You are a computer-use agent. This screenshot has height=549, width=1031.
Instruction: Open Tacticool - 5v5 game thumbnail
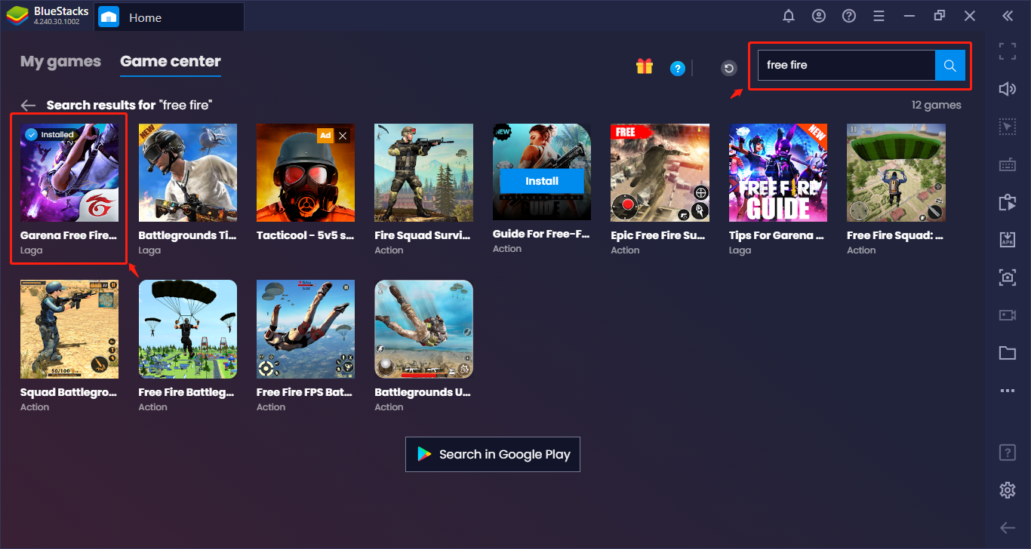coord(306,172)
